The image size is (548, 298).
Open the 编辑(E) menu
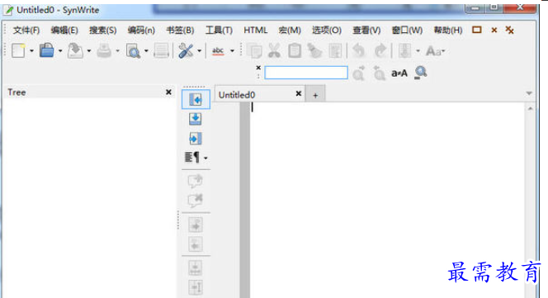(64, 31)
